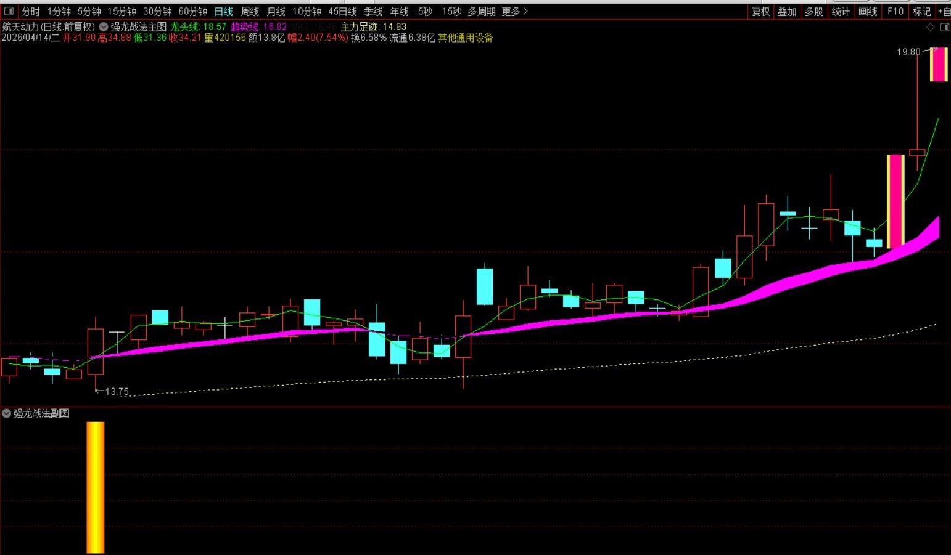The width and height of the screenshot is (951, 555).
Task: Click the 多股 multi-stock button
Action: click(x=813, y=11)
